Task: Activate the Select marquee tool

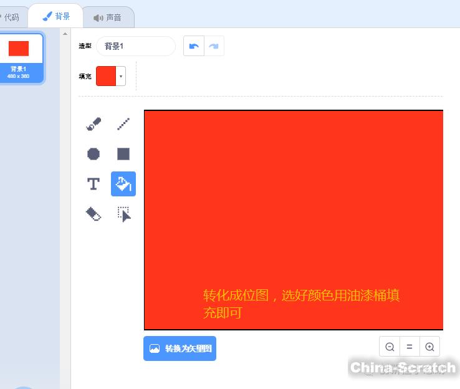Action: (x=123, y=214)
